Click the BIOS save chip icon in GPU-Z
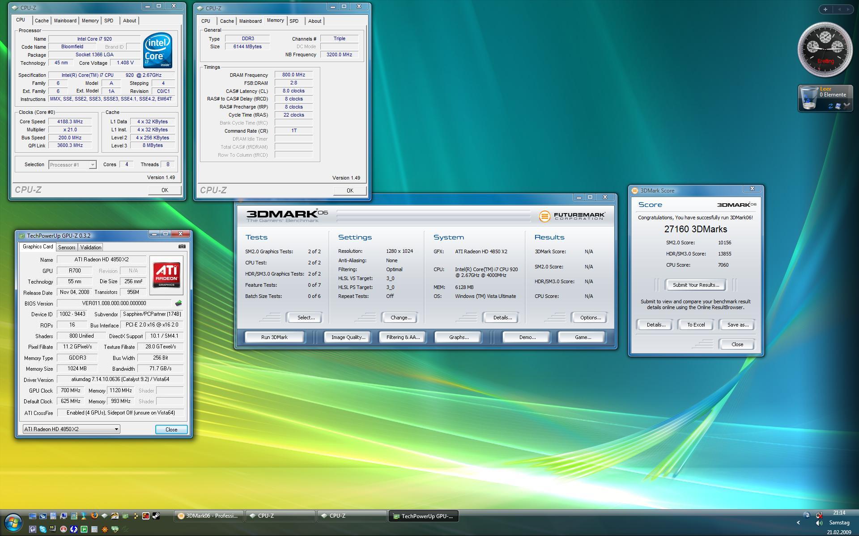 [x=179, y=303]
